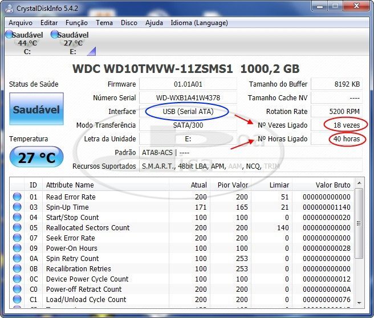This screenshot has width=374, height=318.
Task: Click status icon of Spin Retry Count row
Action: click(x=17, y=258)
